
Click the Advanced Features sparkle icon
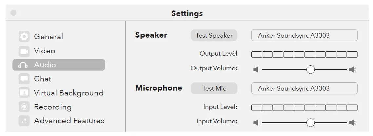pos(24,121)
